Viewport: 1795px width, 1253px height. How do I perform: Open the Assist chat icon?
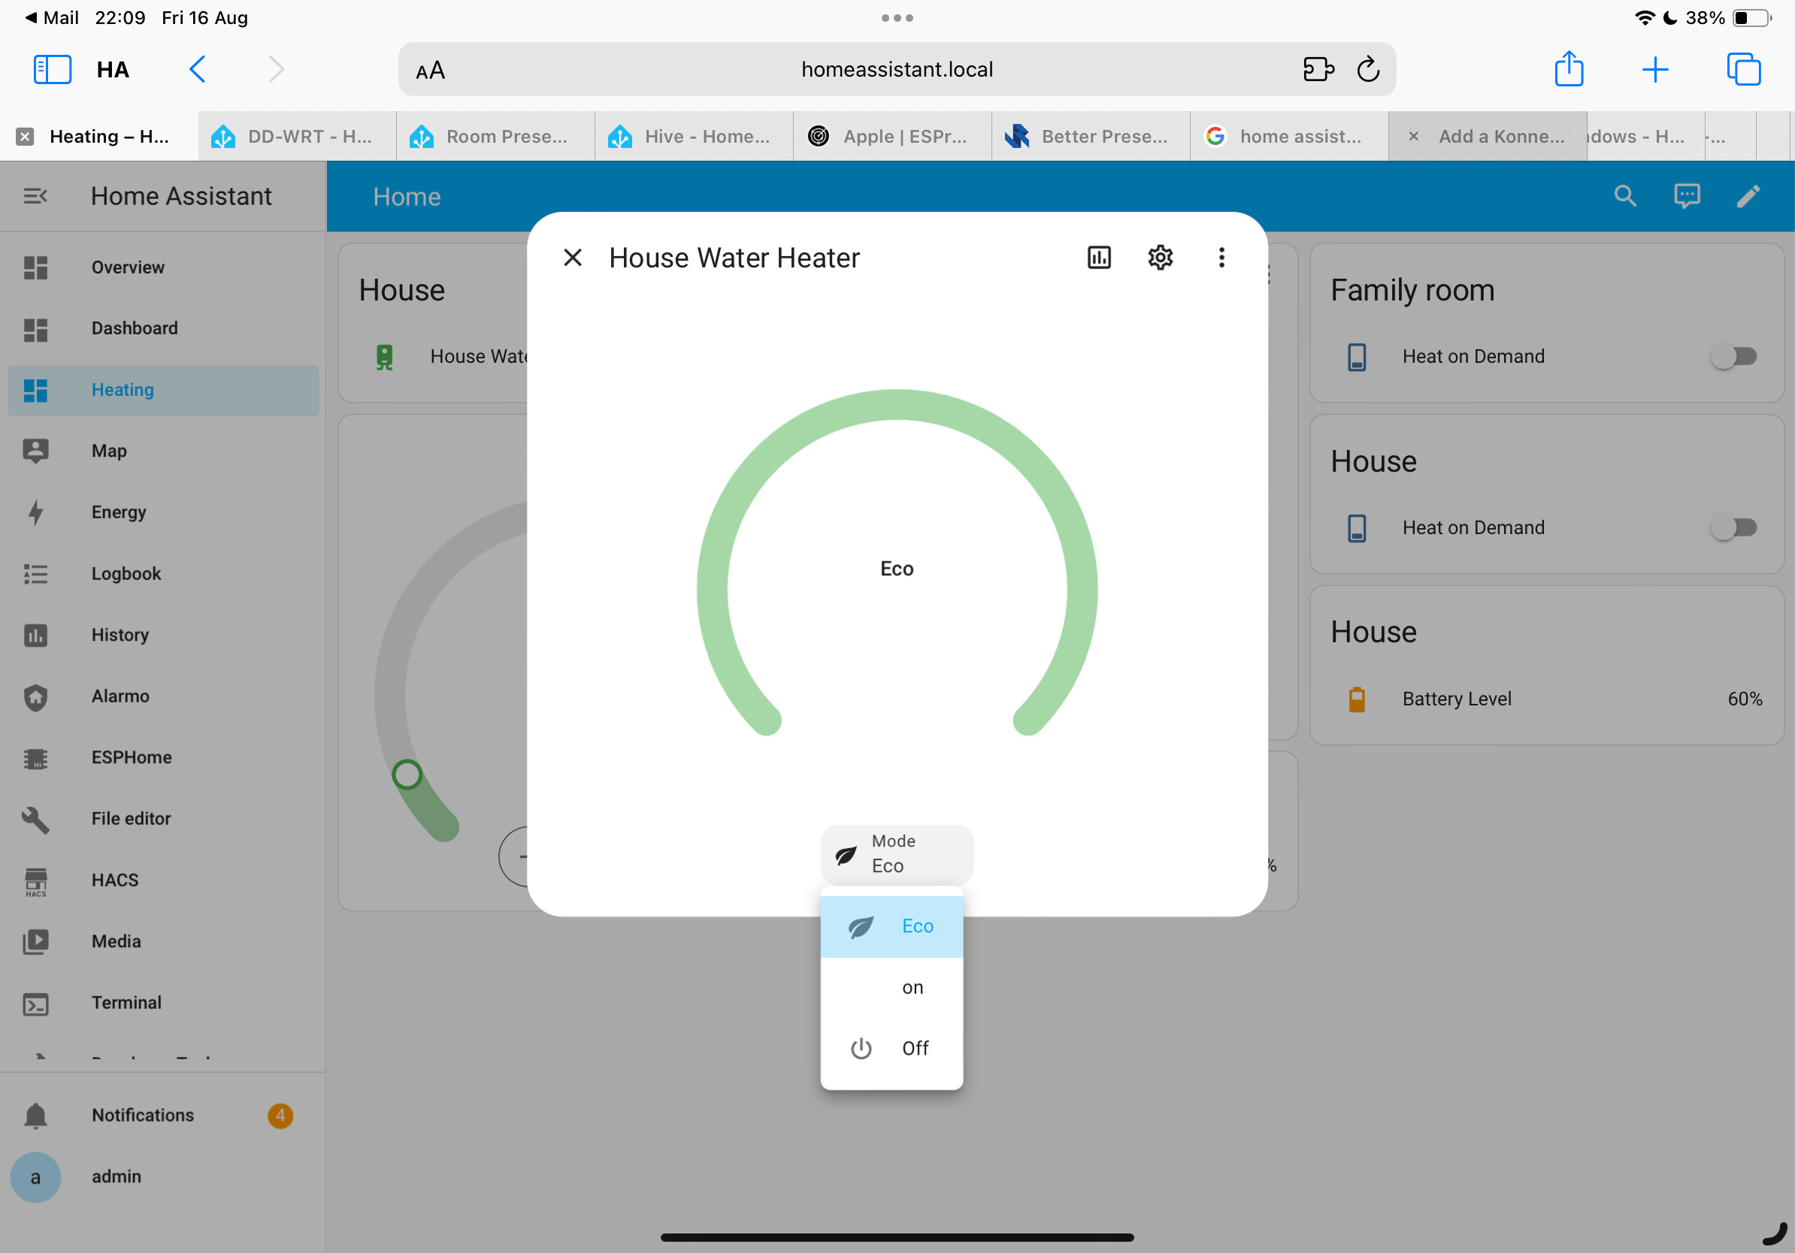[1686, 196]
